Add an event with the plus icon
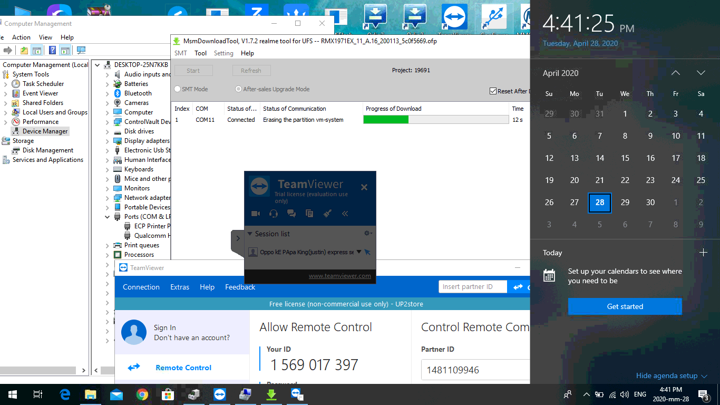This screenshot has width=720, height=405. (703, 253)
